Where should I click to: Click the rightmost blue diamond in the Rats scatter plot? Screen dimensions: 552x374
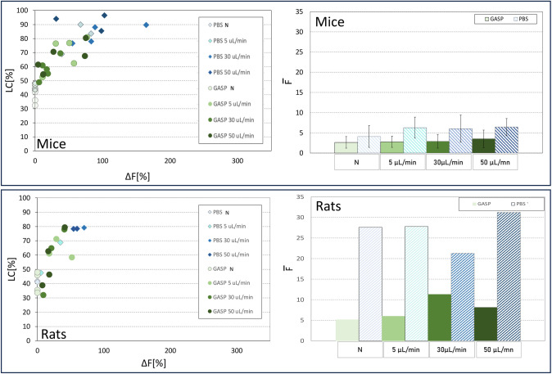84,228
